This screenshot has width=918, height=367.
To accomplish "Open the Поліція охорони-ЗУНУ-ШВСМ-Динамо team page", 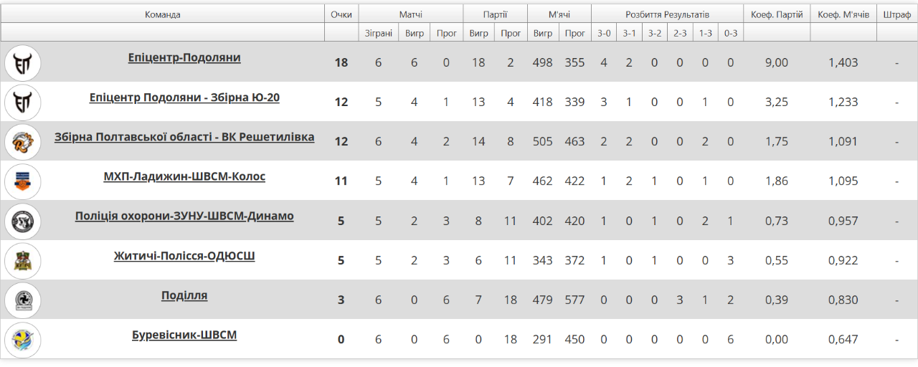I will 184,216.
